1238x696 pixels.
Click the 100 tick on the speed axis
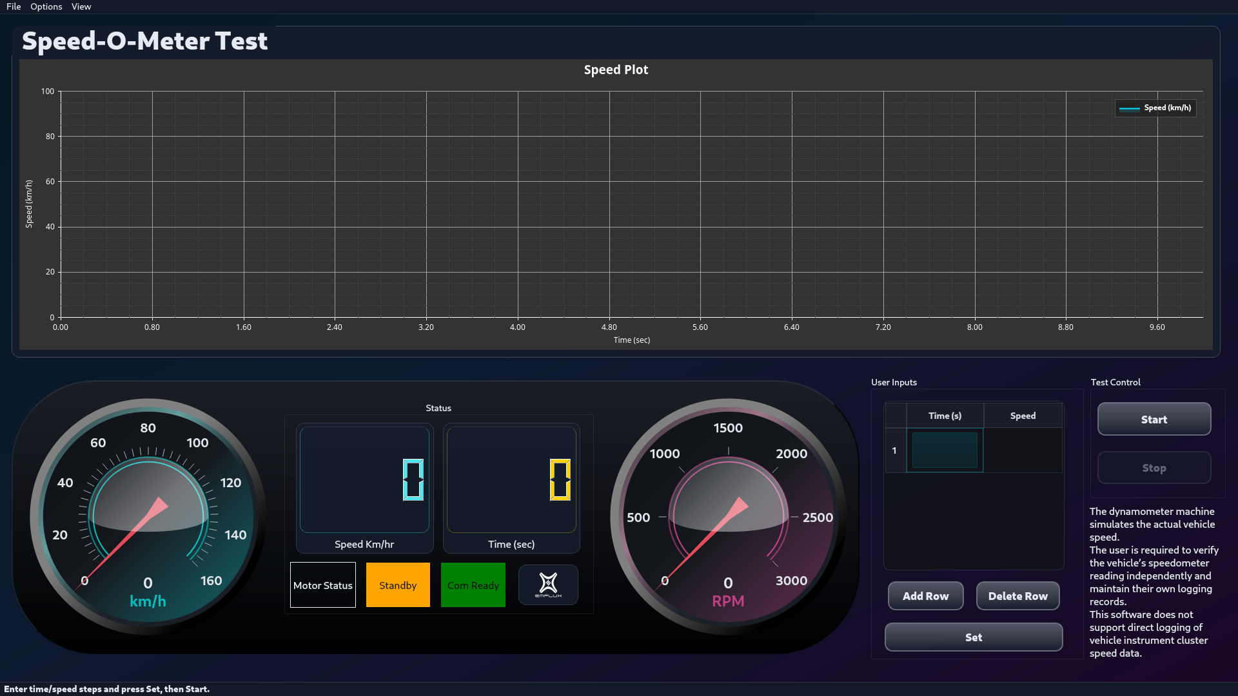point(48,92)
